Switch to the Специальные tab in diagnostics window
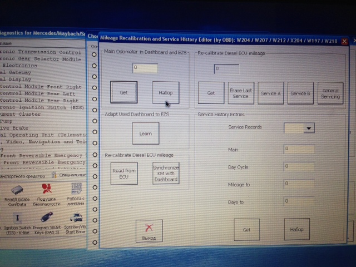356x267 pixels. click(70, 175)
